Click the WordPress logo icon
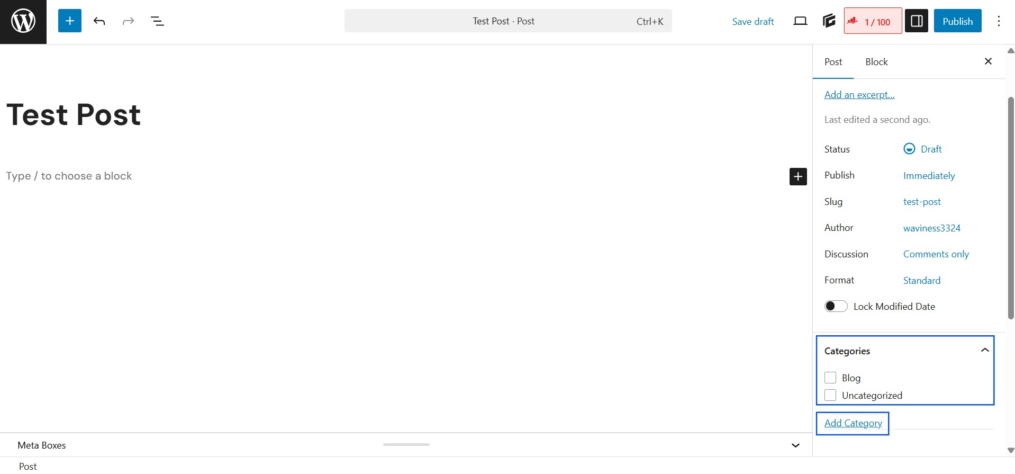Viewport: 1015px width, 474px height. (x=23, y=22)
